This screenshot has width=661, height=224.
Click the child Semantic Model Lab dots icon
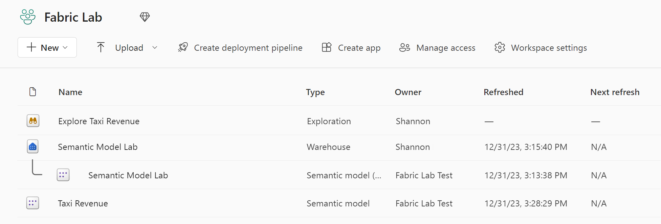point(63,175)
